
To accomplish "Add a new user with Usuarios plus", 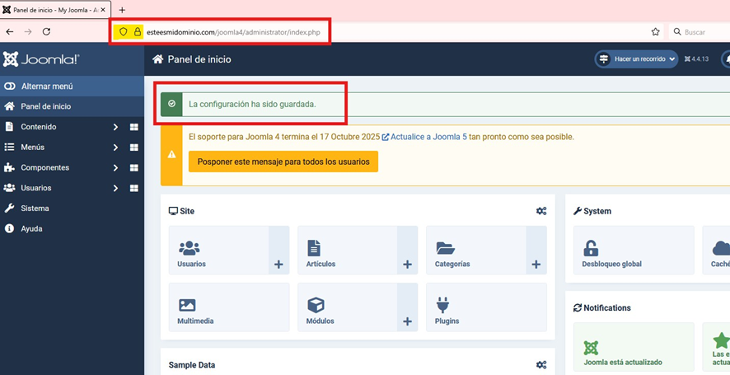I will pos(278,251).
